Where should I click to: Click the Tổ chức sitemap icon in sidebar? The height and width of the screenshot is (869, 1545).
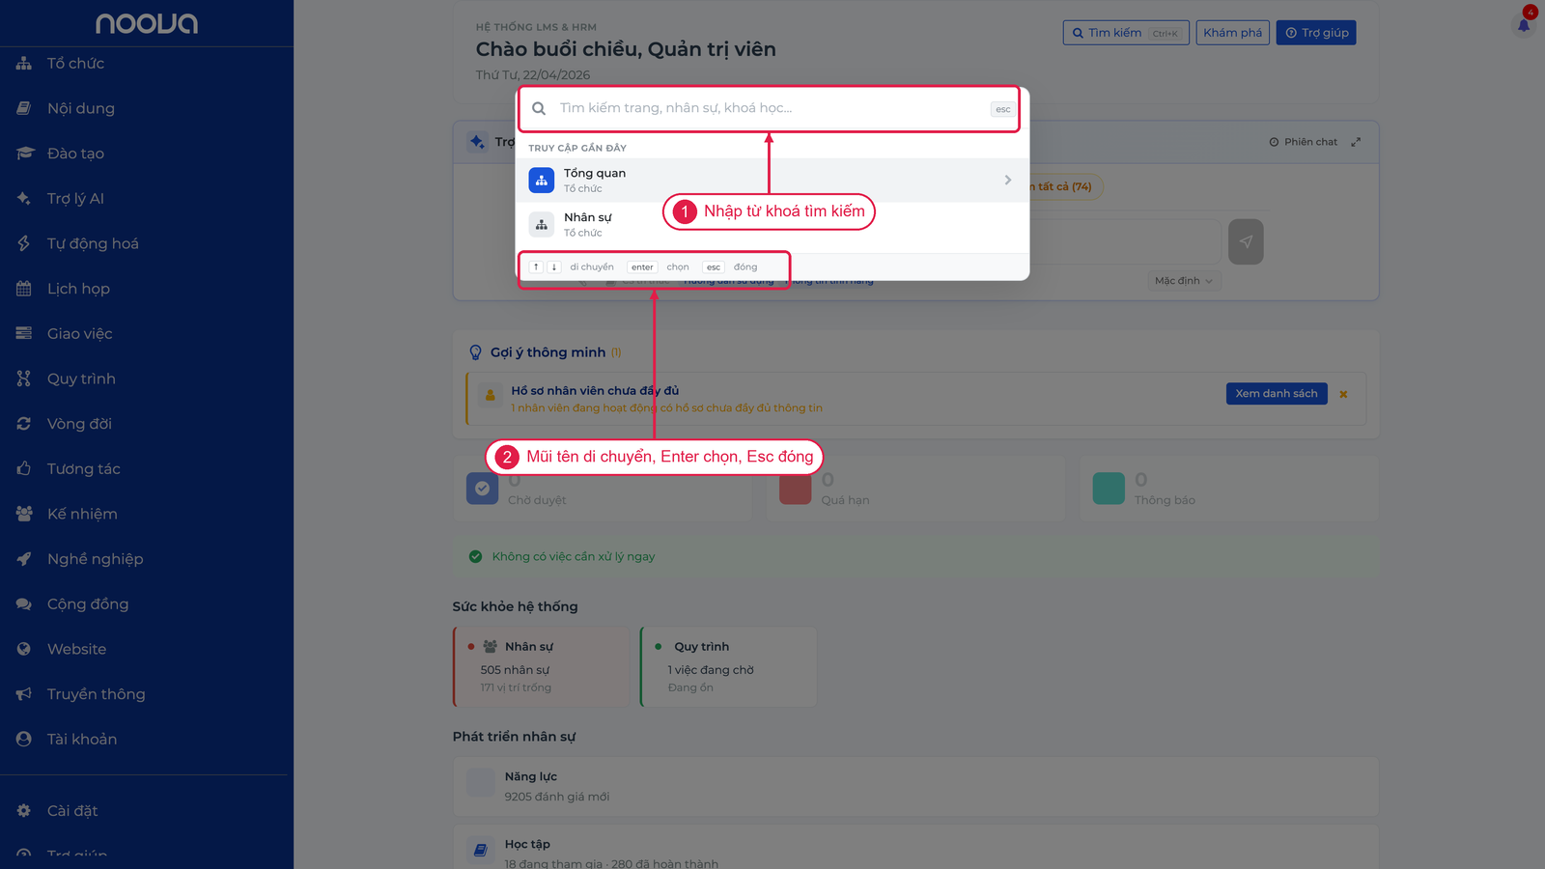click(x=24, y=64)
